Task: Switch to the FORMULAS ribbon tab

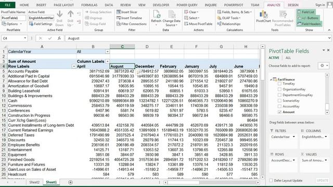Action: tap(89, 5)
